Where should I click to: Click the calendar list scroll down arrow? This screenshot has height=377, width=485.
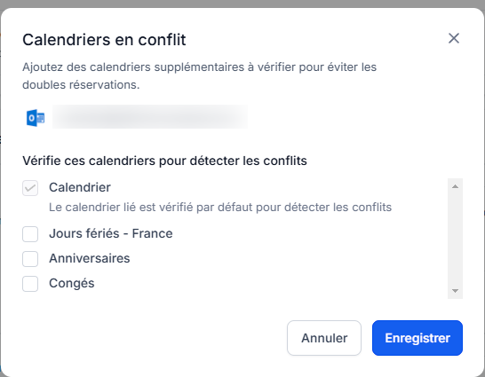pyautogui.click(x=455, y=291)
